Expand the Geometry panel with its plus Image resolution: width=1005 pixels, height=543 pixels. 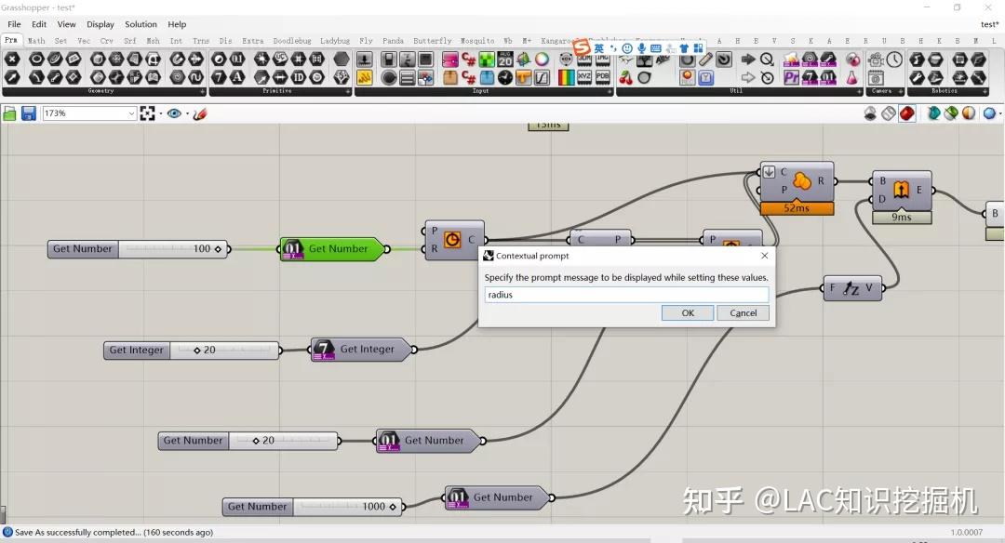203,91
